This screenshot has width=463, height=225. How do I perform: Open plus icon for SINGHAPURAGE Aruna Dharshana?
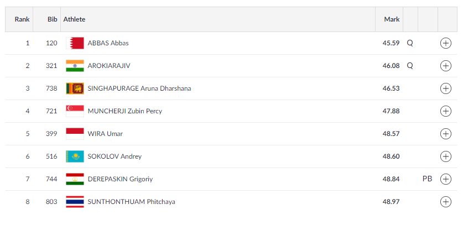[x=445, y=88]
